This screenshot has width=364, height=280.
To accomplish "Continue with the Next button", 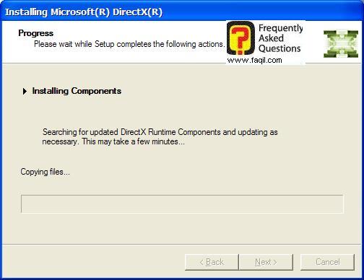I will [x=266, y=262].
